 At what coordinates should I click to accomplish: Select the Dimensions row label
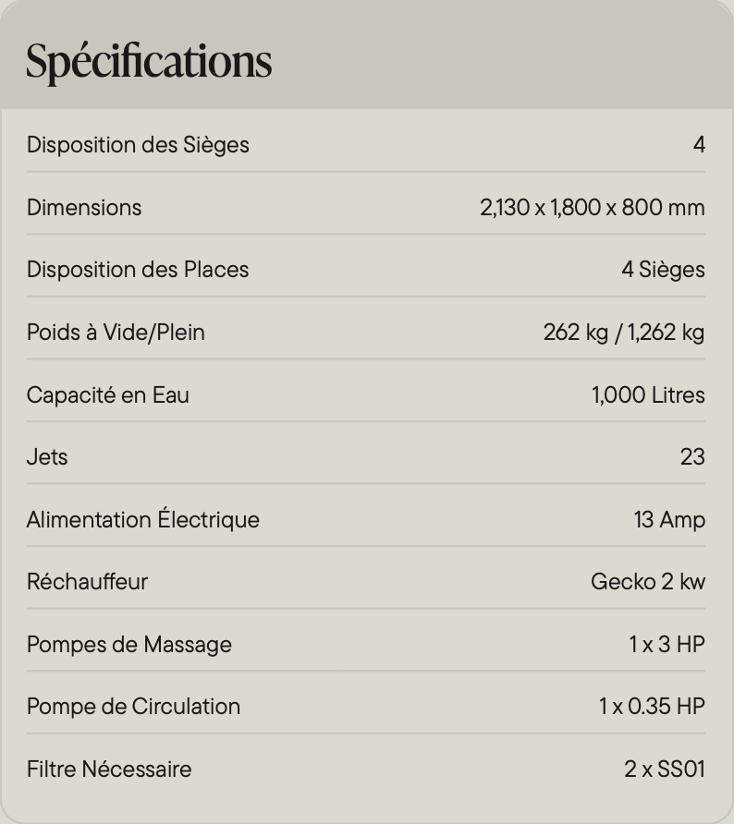click(x=84, y=208)
